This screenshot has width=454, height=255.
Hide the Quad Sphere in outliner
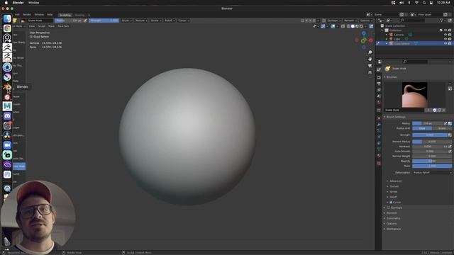445,43
